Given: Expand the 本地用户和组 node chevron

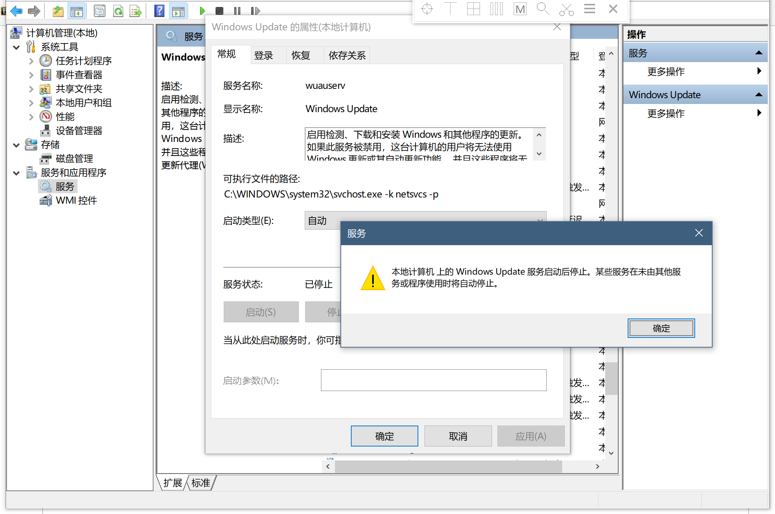Looking at the screenshot, I should (x=31, y=103).
